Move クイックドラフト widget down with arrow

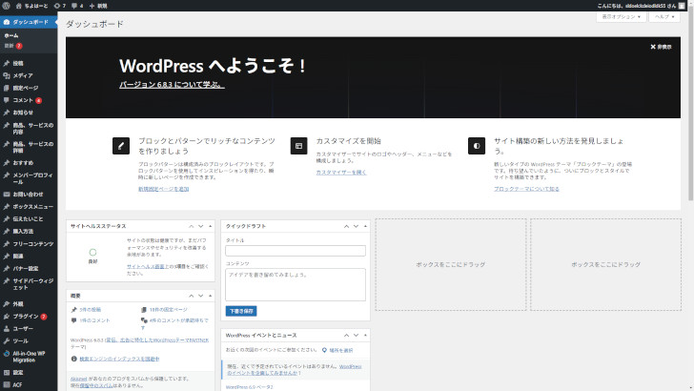click(x=356, y=226)
